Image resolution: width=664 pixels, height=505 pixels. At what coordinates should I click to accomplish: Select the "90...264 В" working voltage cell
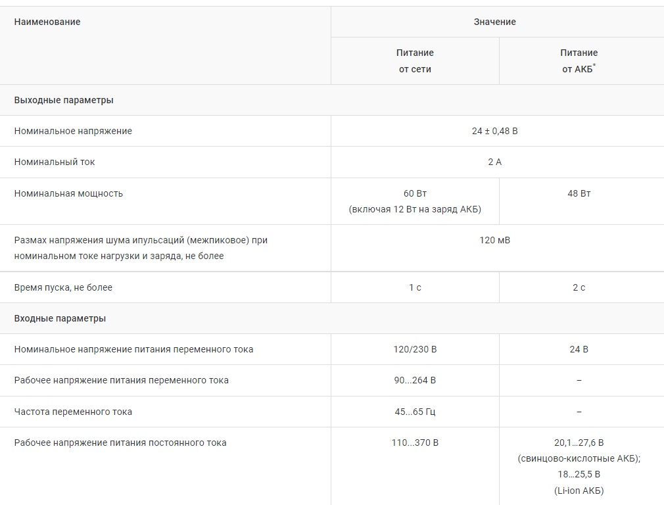(415, 380)
